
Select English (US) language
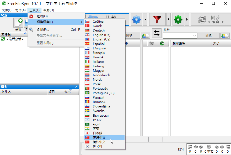point(105,39)
